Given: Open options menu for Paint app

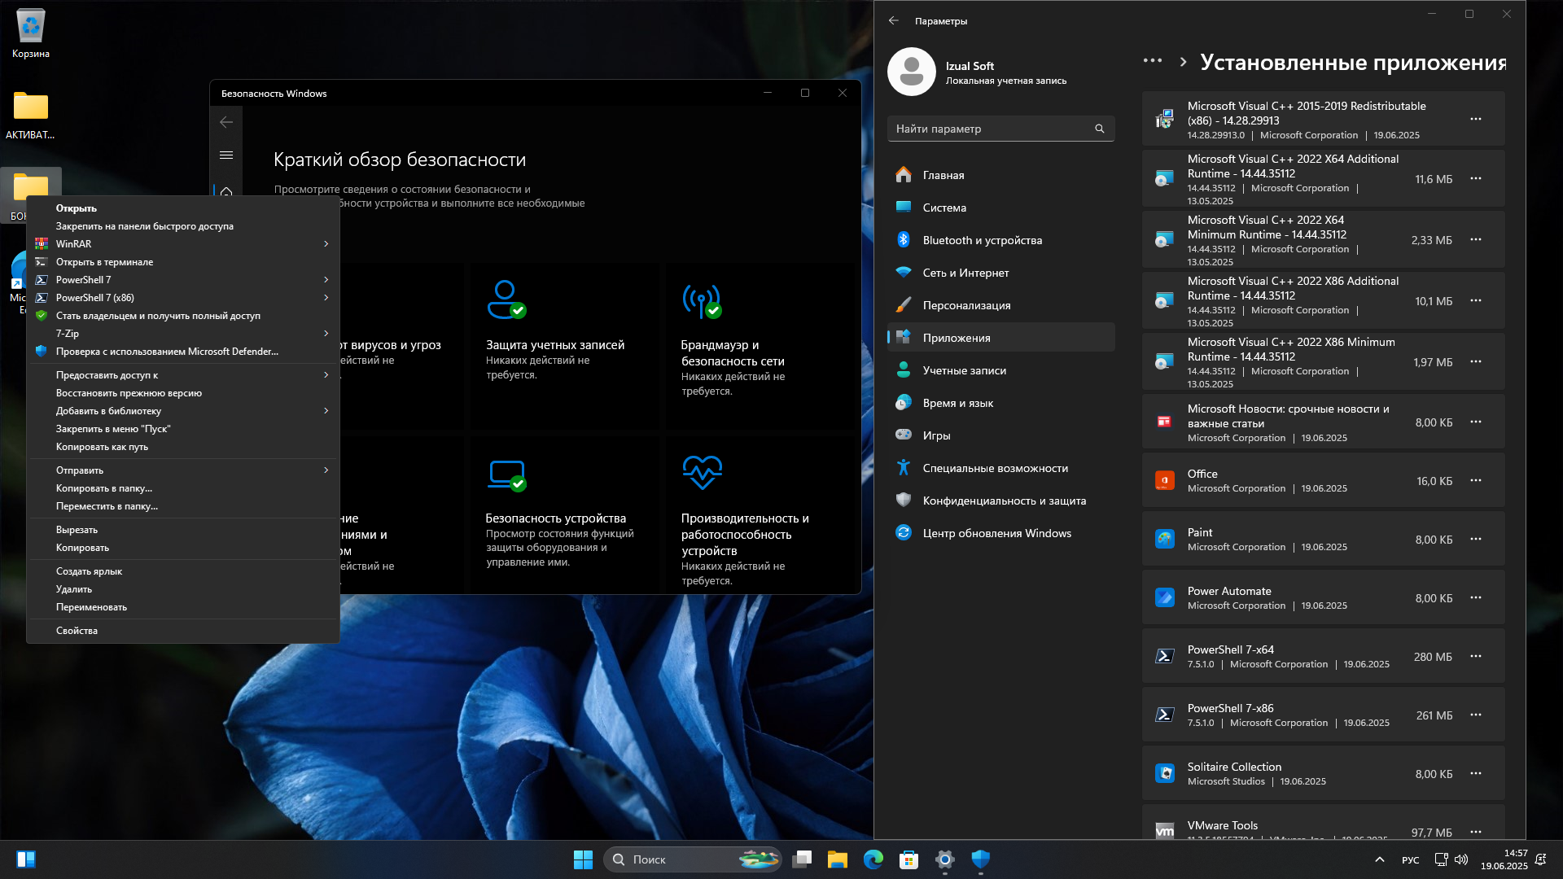Looking at the screenshot, I should tap(1476, 540).
